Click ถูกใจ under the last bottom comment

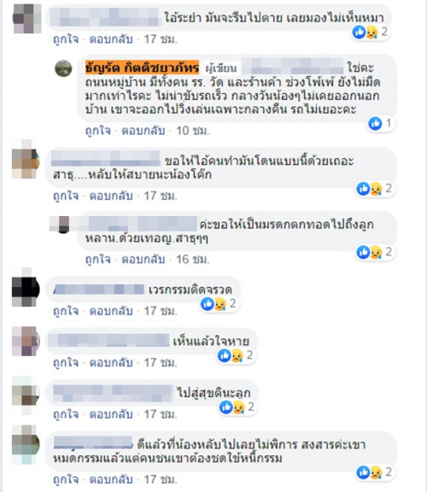(66, 480)
